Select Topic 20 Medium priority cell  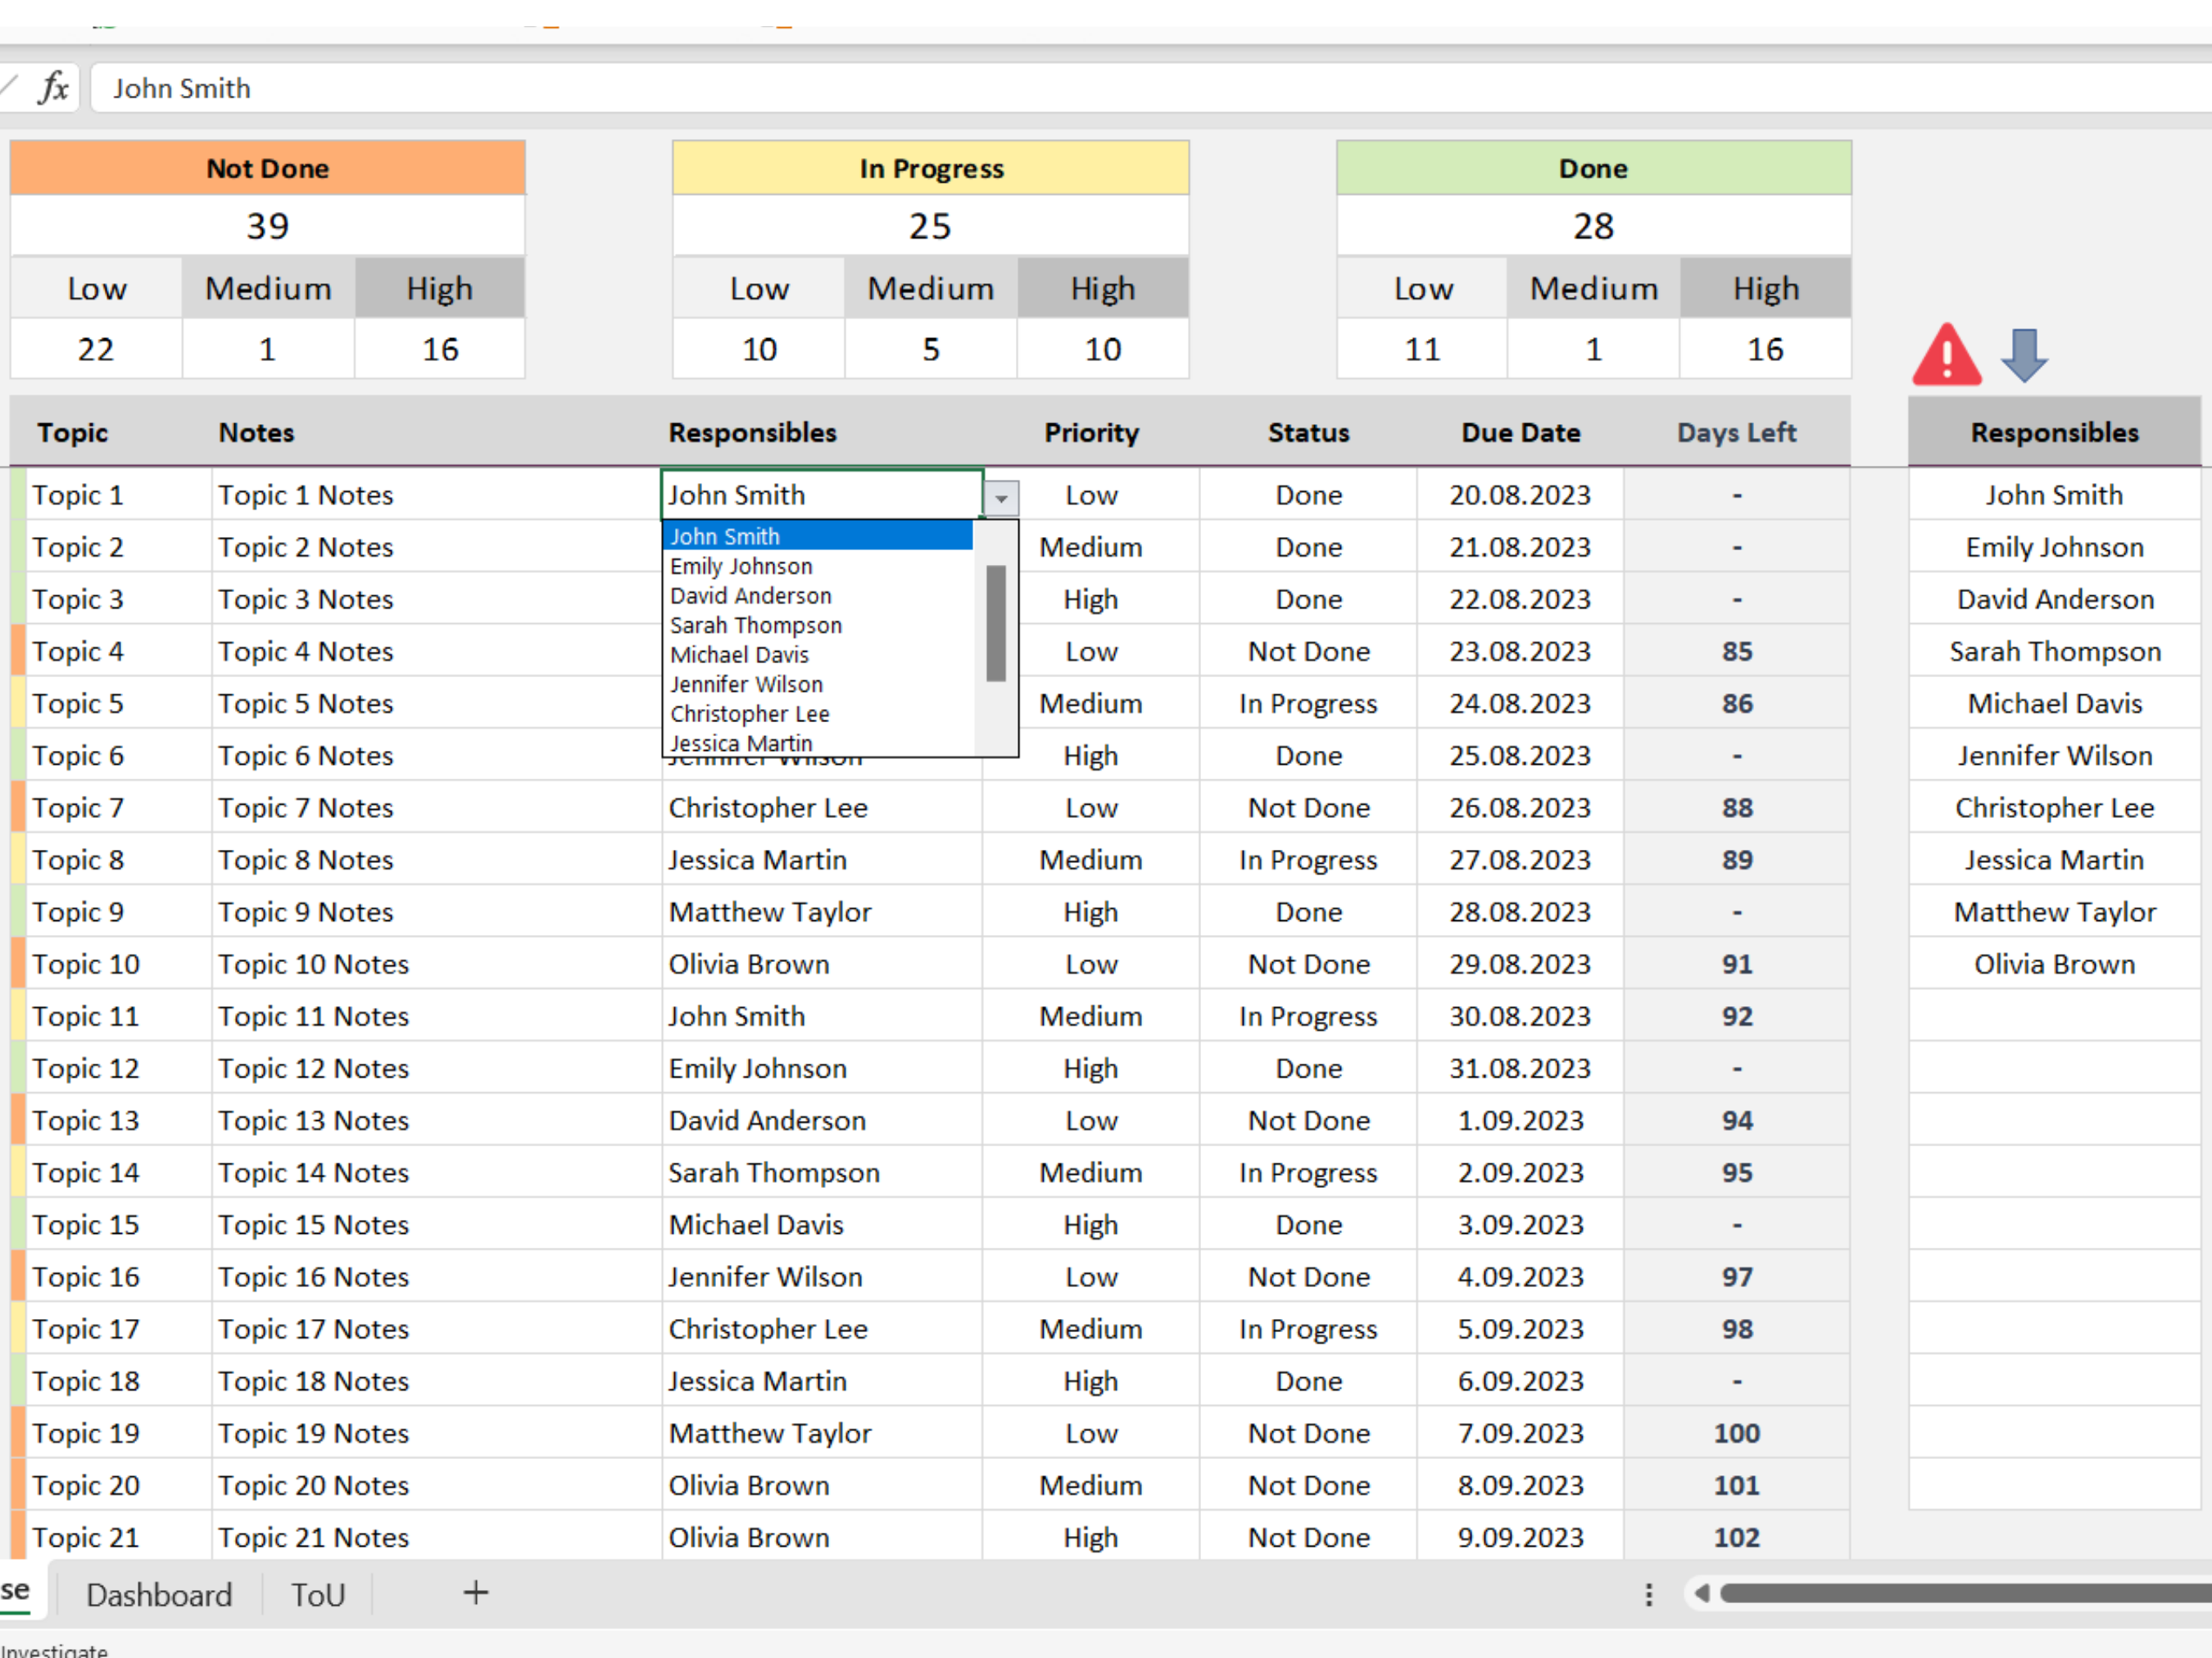click(1091, 1485)
